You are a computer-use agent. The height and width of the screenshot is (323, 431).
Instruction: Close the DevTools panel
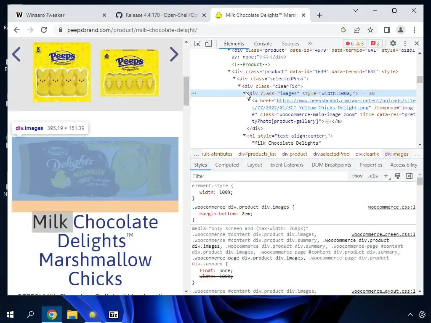tap(417, 43)
